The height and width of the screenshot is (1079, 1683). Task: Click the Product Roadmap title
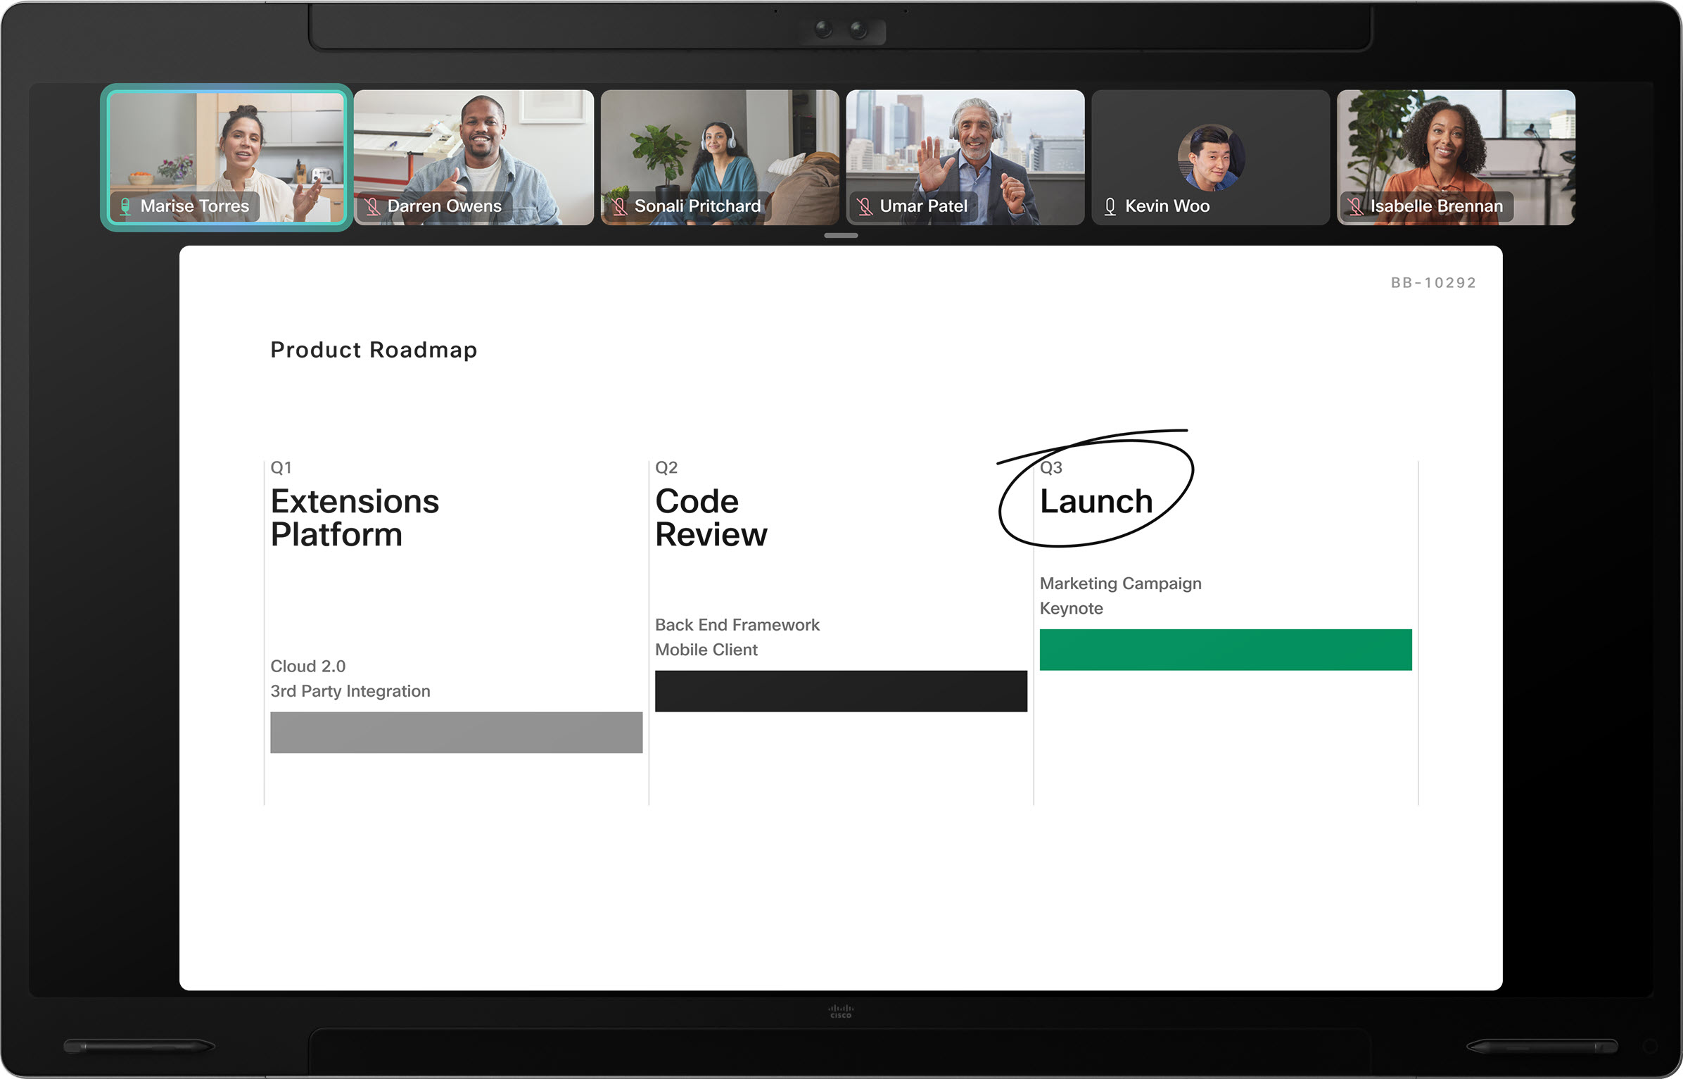(x=374, y=350)
